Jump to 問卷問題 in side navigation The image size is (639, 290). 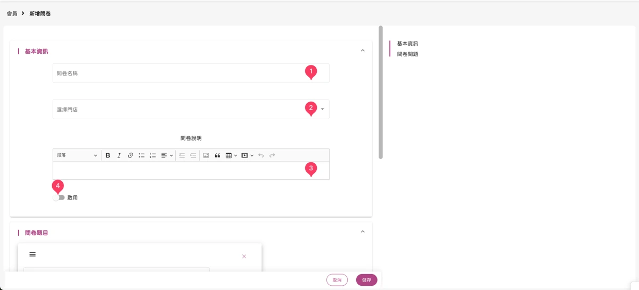coord(407,54)
